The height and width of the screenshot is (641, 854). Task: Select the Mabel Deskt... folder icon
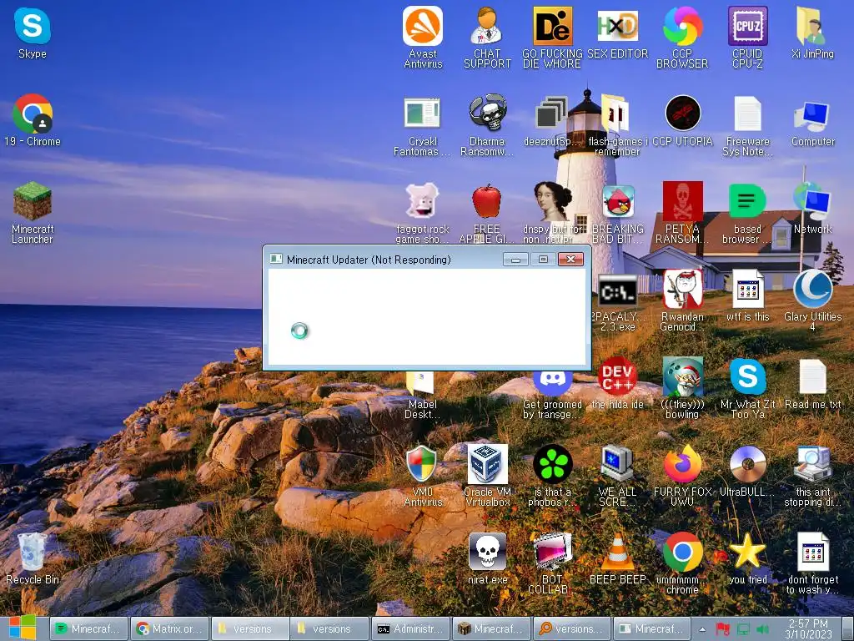pos(423,395)
